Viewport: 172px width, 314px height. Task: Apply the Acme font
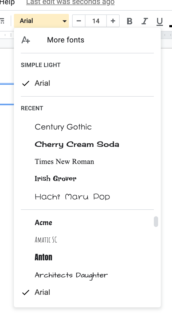(x=44, y=223)
